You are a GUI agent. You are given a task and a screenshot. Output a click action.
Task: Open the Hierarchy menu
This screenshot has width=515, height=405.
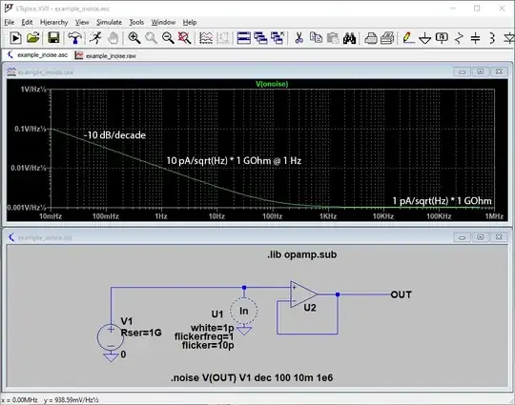53,22
